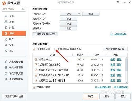The height and width of the screenshot is (101, 132).
Task: Click the 高级 icon in sidebar
Action: 6,51
